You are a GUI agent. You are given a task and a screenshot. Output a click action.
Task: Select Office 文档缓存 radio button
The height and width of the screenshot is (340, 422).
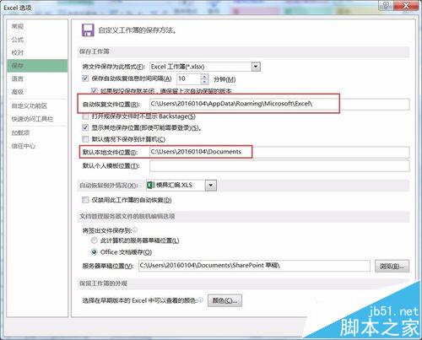[94, 252]
